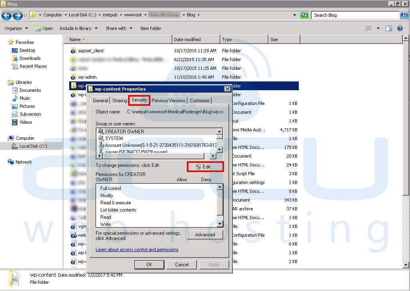Click the file list scroll-down arrow
This screenshot has height=291, width=410.
click(406, 265)
